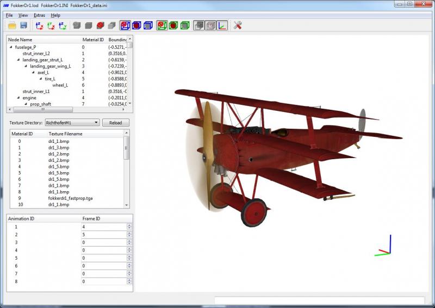Select the Z-Y axis view icon
Viewport: 435px width, 308px height.
(63, 26)
